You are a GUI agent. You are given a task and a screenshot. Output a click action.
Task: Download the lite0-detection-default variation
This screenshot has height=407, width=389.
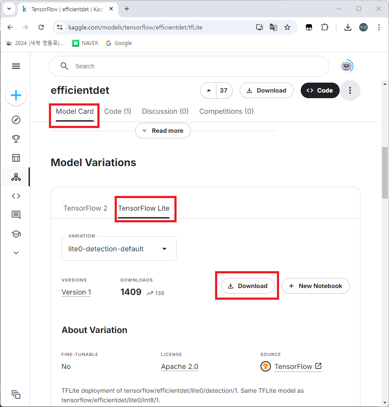[248, 286]
